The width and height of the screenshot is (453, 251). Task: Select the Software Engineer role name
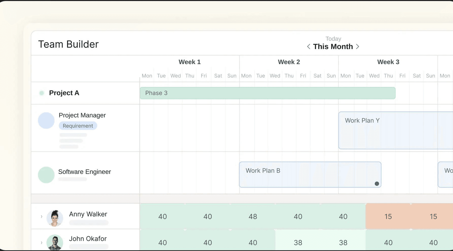[x=85, y=172]
